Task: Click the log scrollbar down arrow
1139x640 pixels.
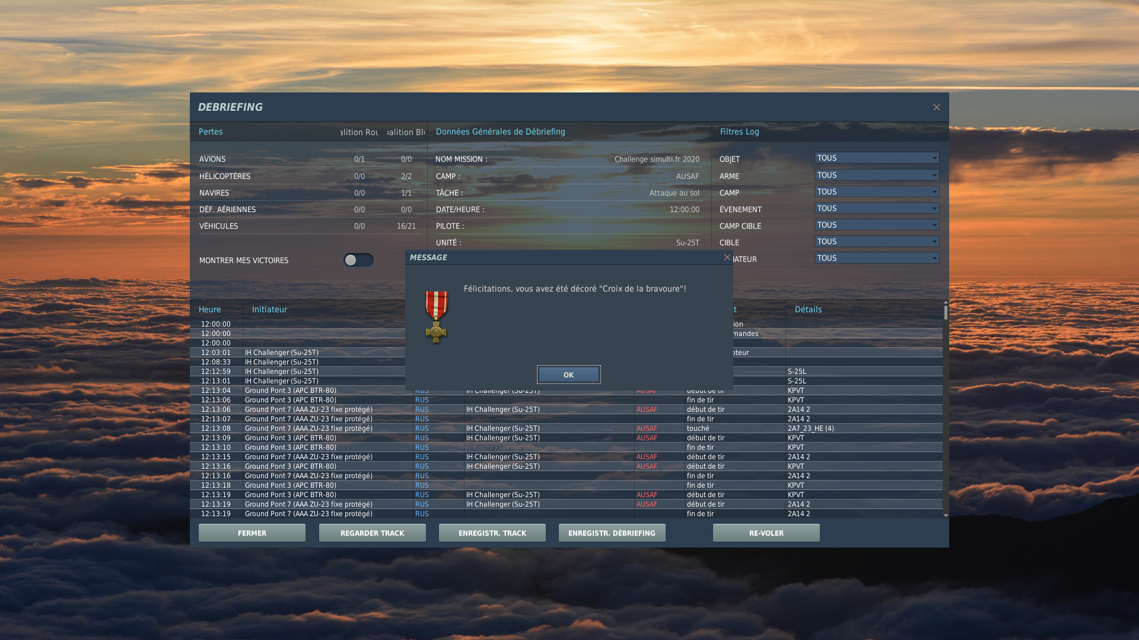Action: click(946, 516)
